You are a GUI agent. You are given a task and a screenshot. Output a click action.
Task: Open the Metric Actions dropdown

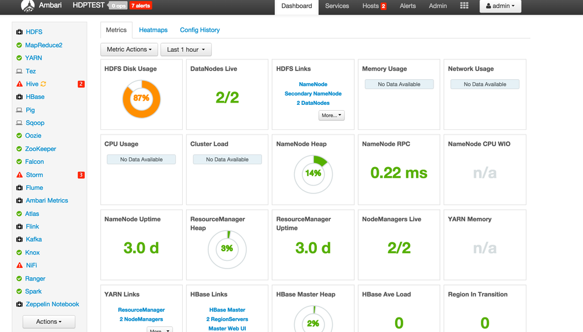tap(129, 50)
